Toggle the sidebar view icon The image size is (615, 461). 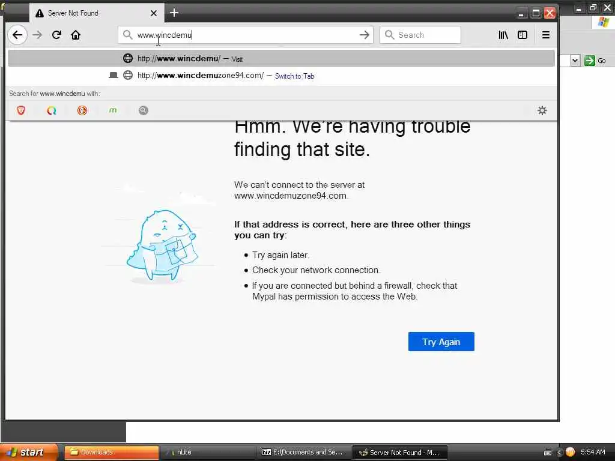pyautogui.click(x=523, y=35)
